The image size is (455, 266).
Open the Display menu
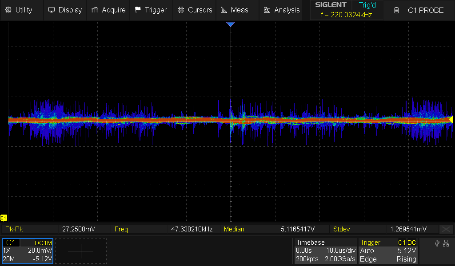point(65,10)
